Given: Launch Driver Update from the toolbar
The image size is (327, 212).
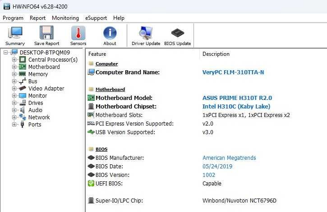Looking at the screenshot, I should click(146, 33).
